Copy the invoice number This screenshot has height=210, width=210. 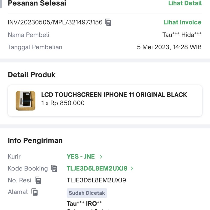click(108, 22)
